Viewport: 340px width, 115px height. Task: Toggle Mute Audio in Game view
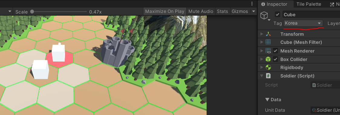(x=201, y=11)
